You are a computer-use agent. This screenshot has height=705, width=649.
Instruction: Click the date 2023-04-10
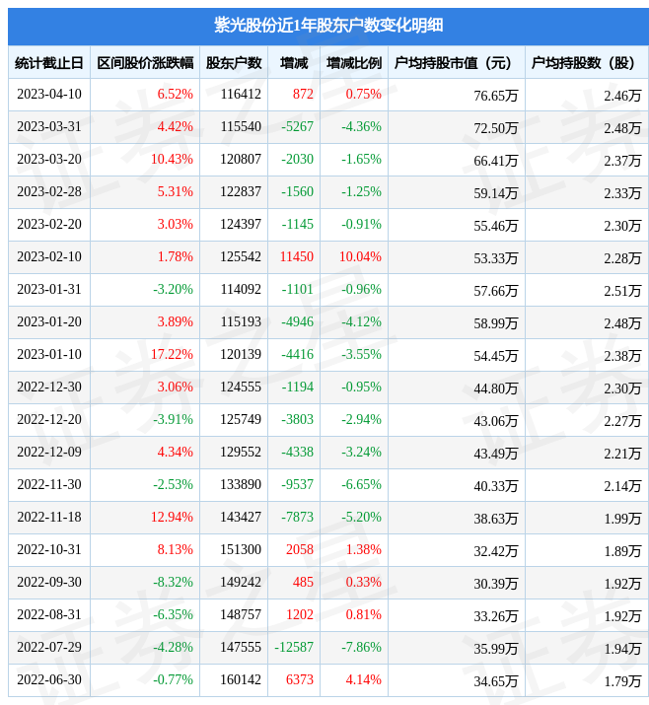tap(49, 94)
